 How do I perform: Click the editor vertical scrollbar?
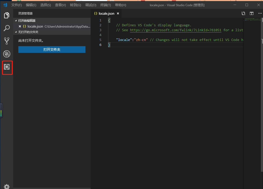(262, 95)
